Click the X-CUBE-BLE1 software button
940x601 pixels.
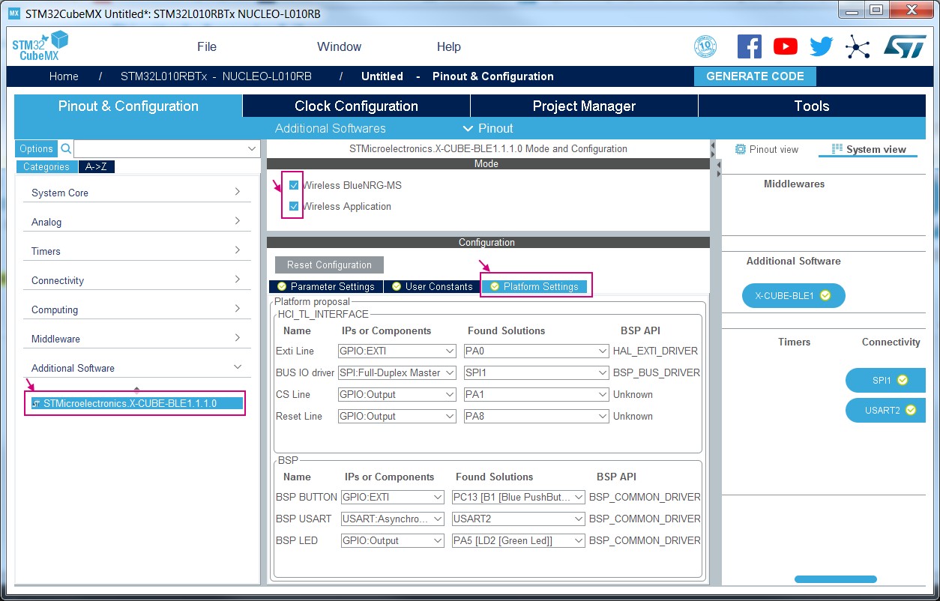(x=793, y=295)
